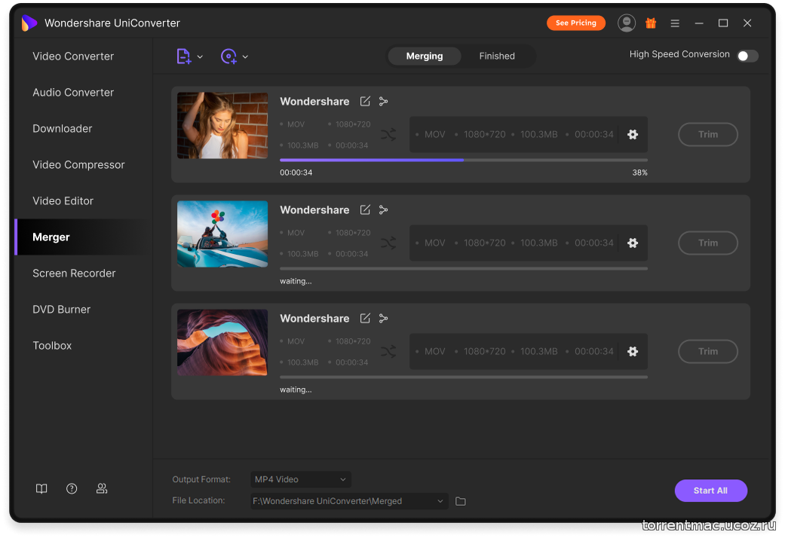Click the File Location label
The width and height of the screenshot is (785, 538).
coord(198,500)
